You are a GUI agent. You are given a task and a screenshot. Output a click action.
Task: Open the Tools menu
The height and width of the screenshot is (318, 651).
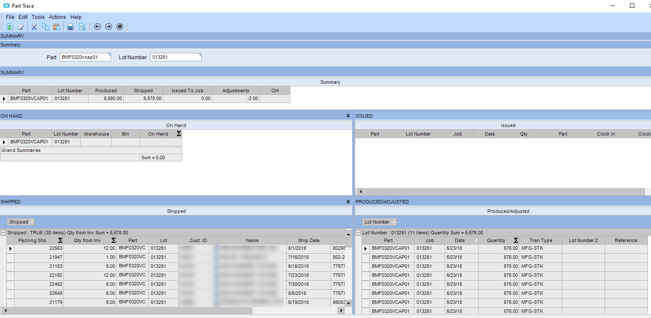[38, 17]
